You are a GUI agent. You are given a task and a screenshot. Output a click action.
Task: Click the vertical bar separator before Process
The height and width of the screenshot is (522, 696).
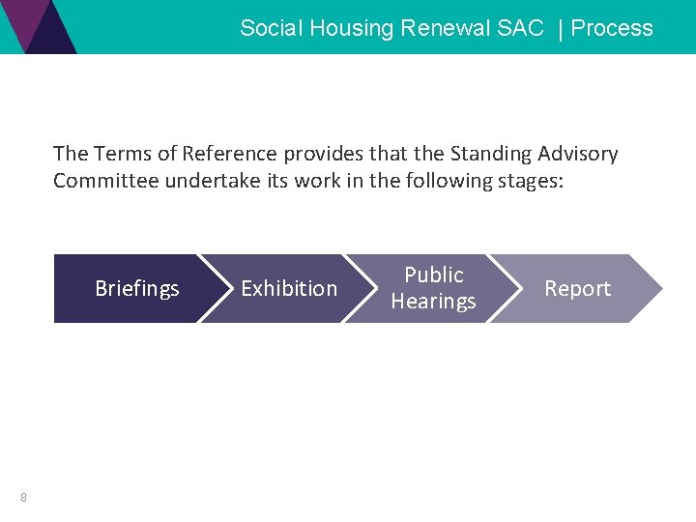560,29
